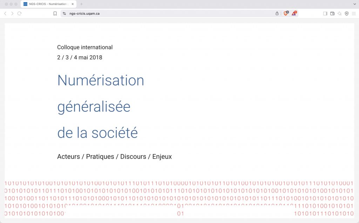Open the Brave Wallet icon

(x=332, y=13)
